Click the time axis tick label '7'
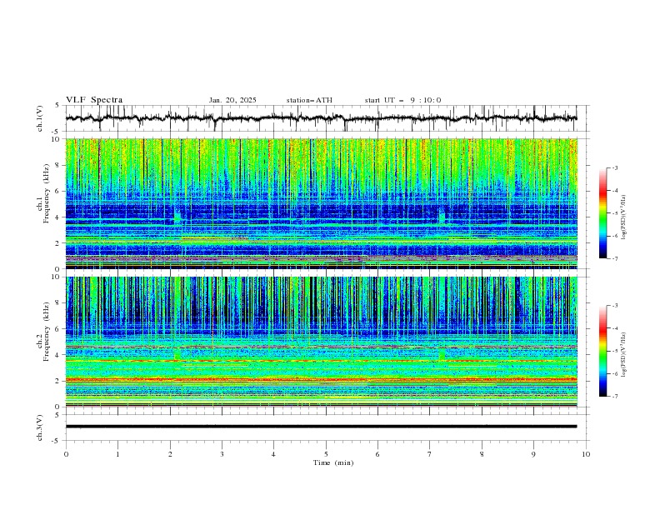This screenshot has height=510, width=660. [430, 454]
